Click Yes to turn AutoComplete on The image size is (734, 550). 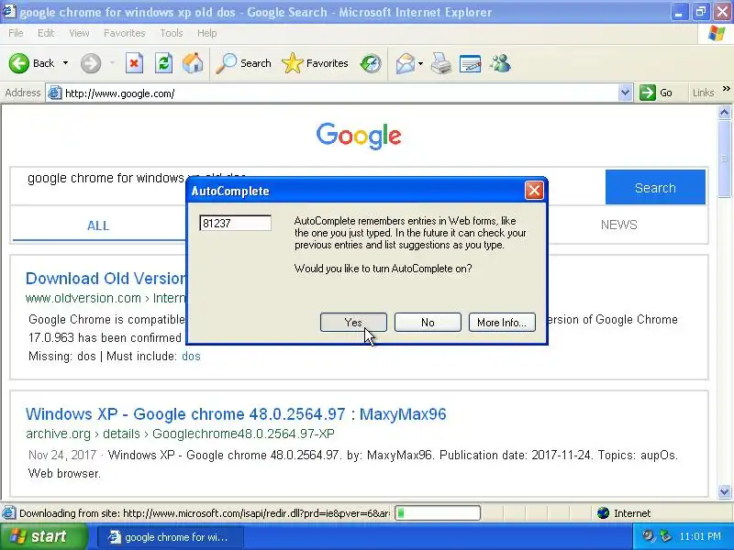click(353, 323)
